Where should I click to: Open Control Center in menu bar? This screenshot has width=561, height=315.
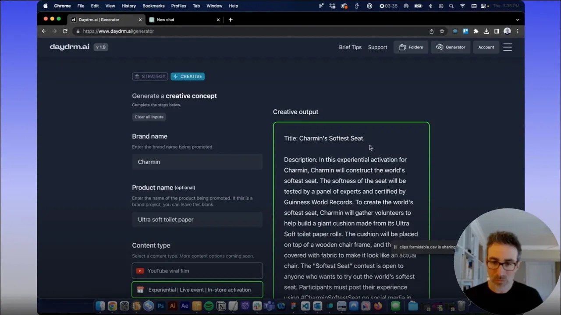click(483, 6)
